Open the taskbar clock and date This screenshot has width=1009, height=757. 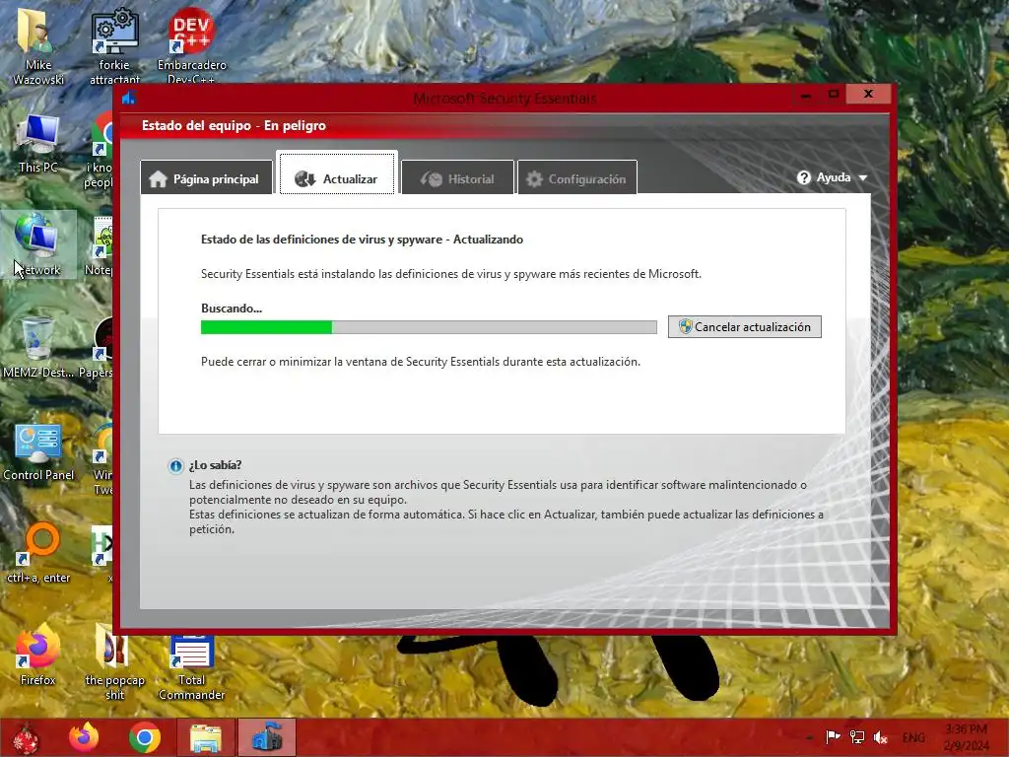click(x=967, y=737)
